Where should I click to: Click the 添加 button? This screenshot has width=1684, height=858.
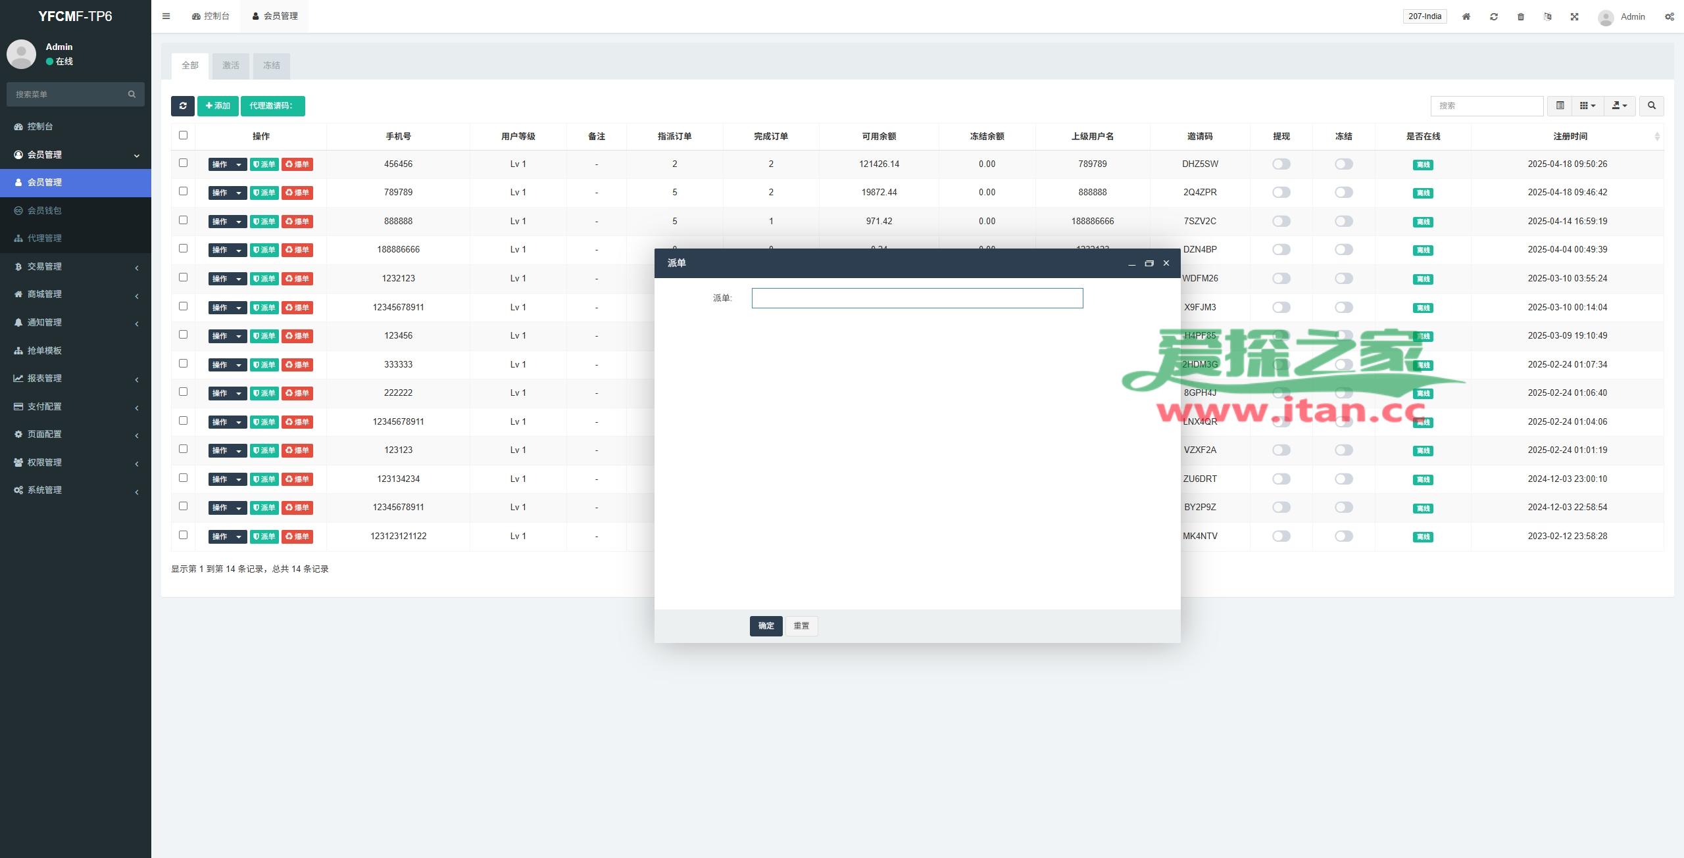pos(218,106)
